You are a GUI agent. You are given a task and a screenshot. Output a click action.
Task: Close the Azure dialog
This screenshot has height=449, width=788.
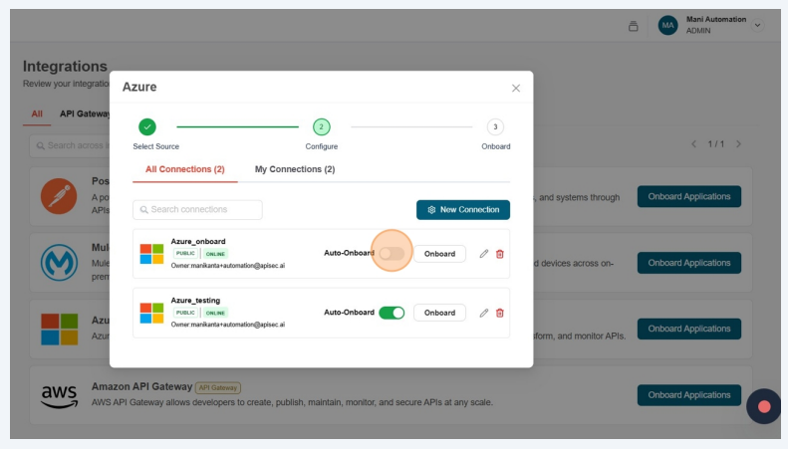click(516, 88)
